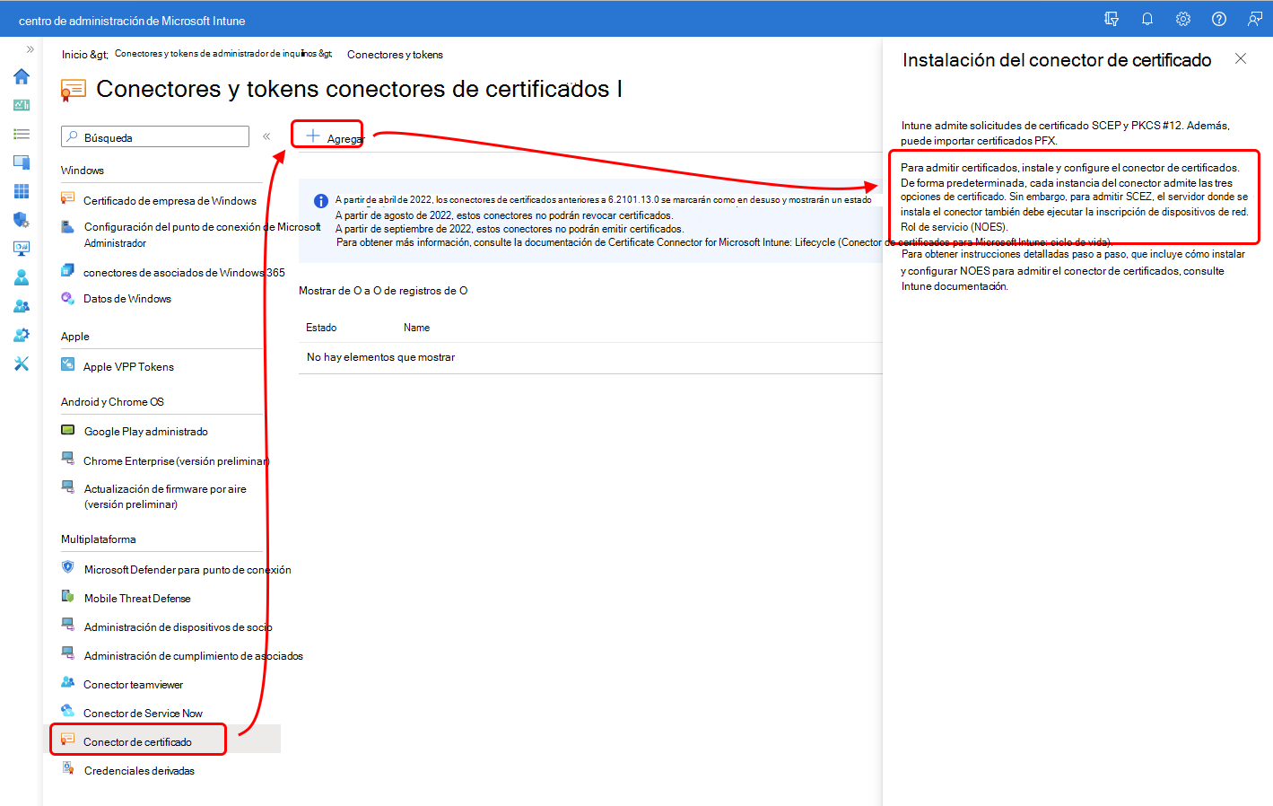Open the Apps grid icon in left rail
This screenshot has width=1273, height=806.
(x=22, y=191)
